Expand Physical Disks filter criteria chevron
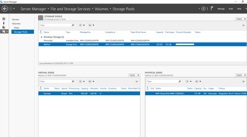 pos(243,81)
